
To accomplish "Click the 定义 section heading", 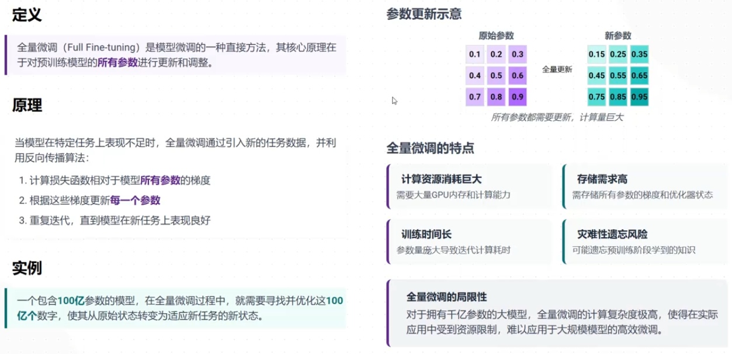I will point(27,15).
